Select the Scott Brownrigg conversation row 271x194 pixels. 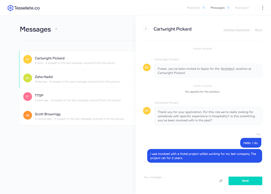pos(77,116)
